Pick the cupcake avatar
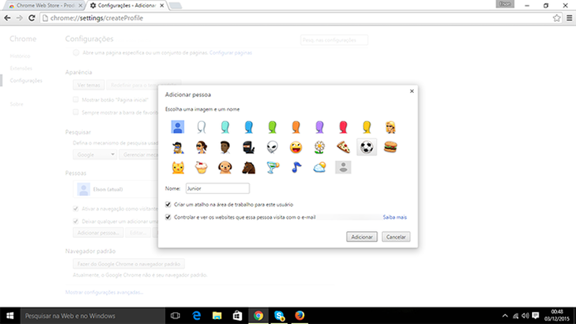 point(201,167)
